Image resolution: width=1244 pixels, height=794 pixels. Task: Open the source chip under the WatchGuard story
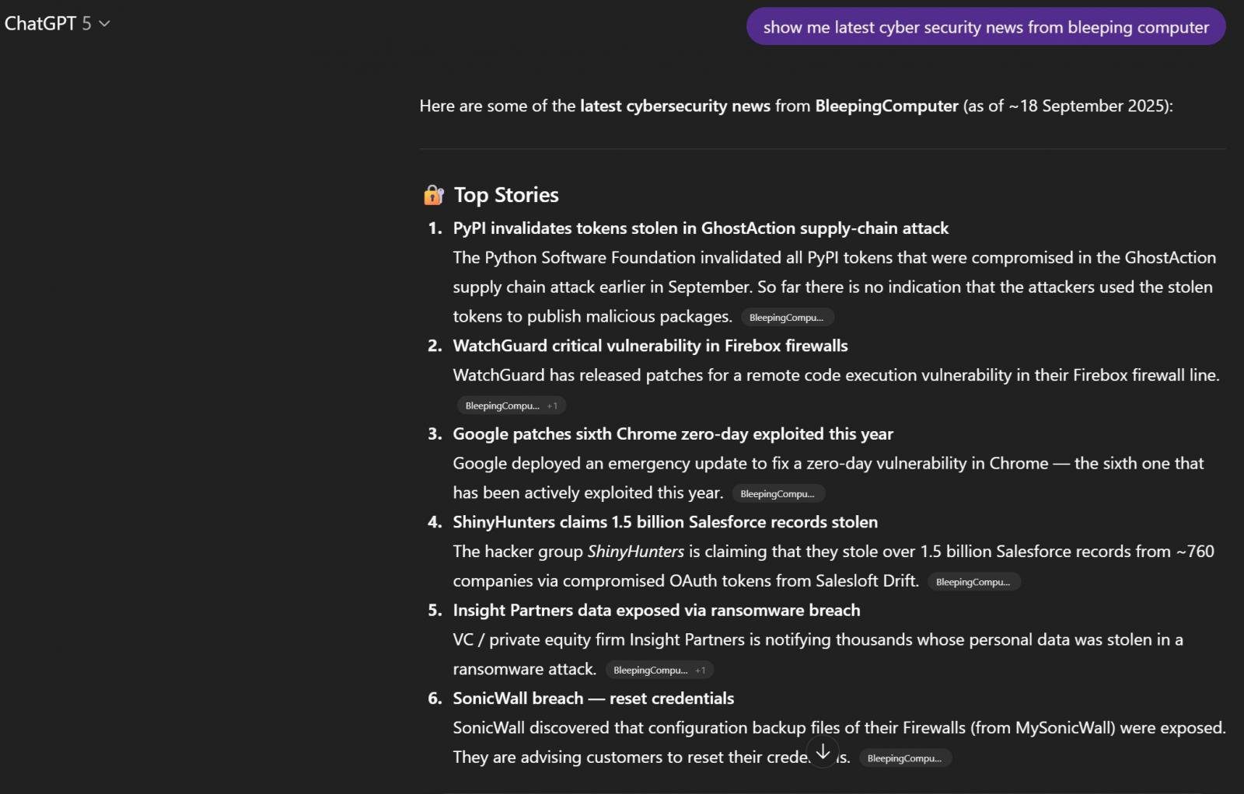click(x=501, y=406)
